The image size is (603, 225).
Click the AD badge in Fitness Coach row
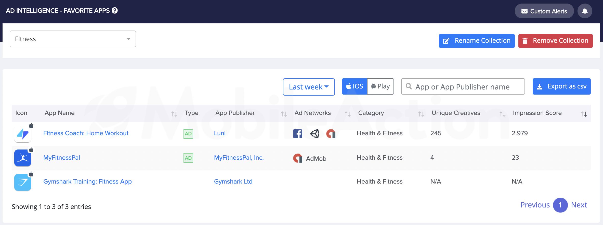tap(188, 134)
